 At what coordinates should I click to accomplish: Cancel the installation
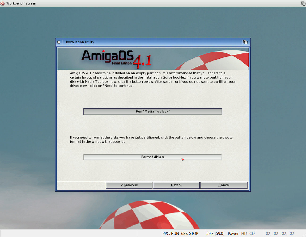click(224, 185)
